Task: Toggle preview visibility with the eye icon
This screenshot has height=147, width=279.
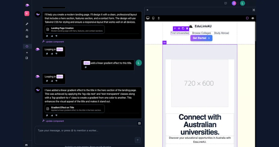Action: pos(253,18)
